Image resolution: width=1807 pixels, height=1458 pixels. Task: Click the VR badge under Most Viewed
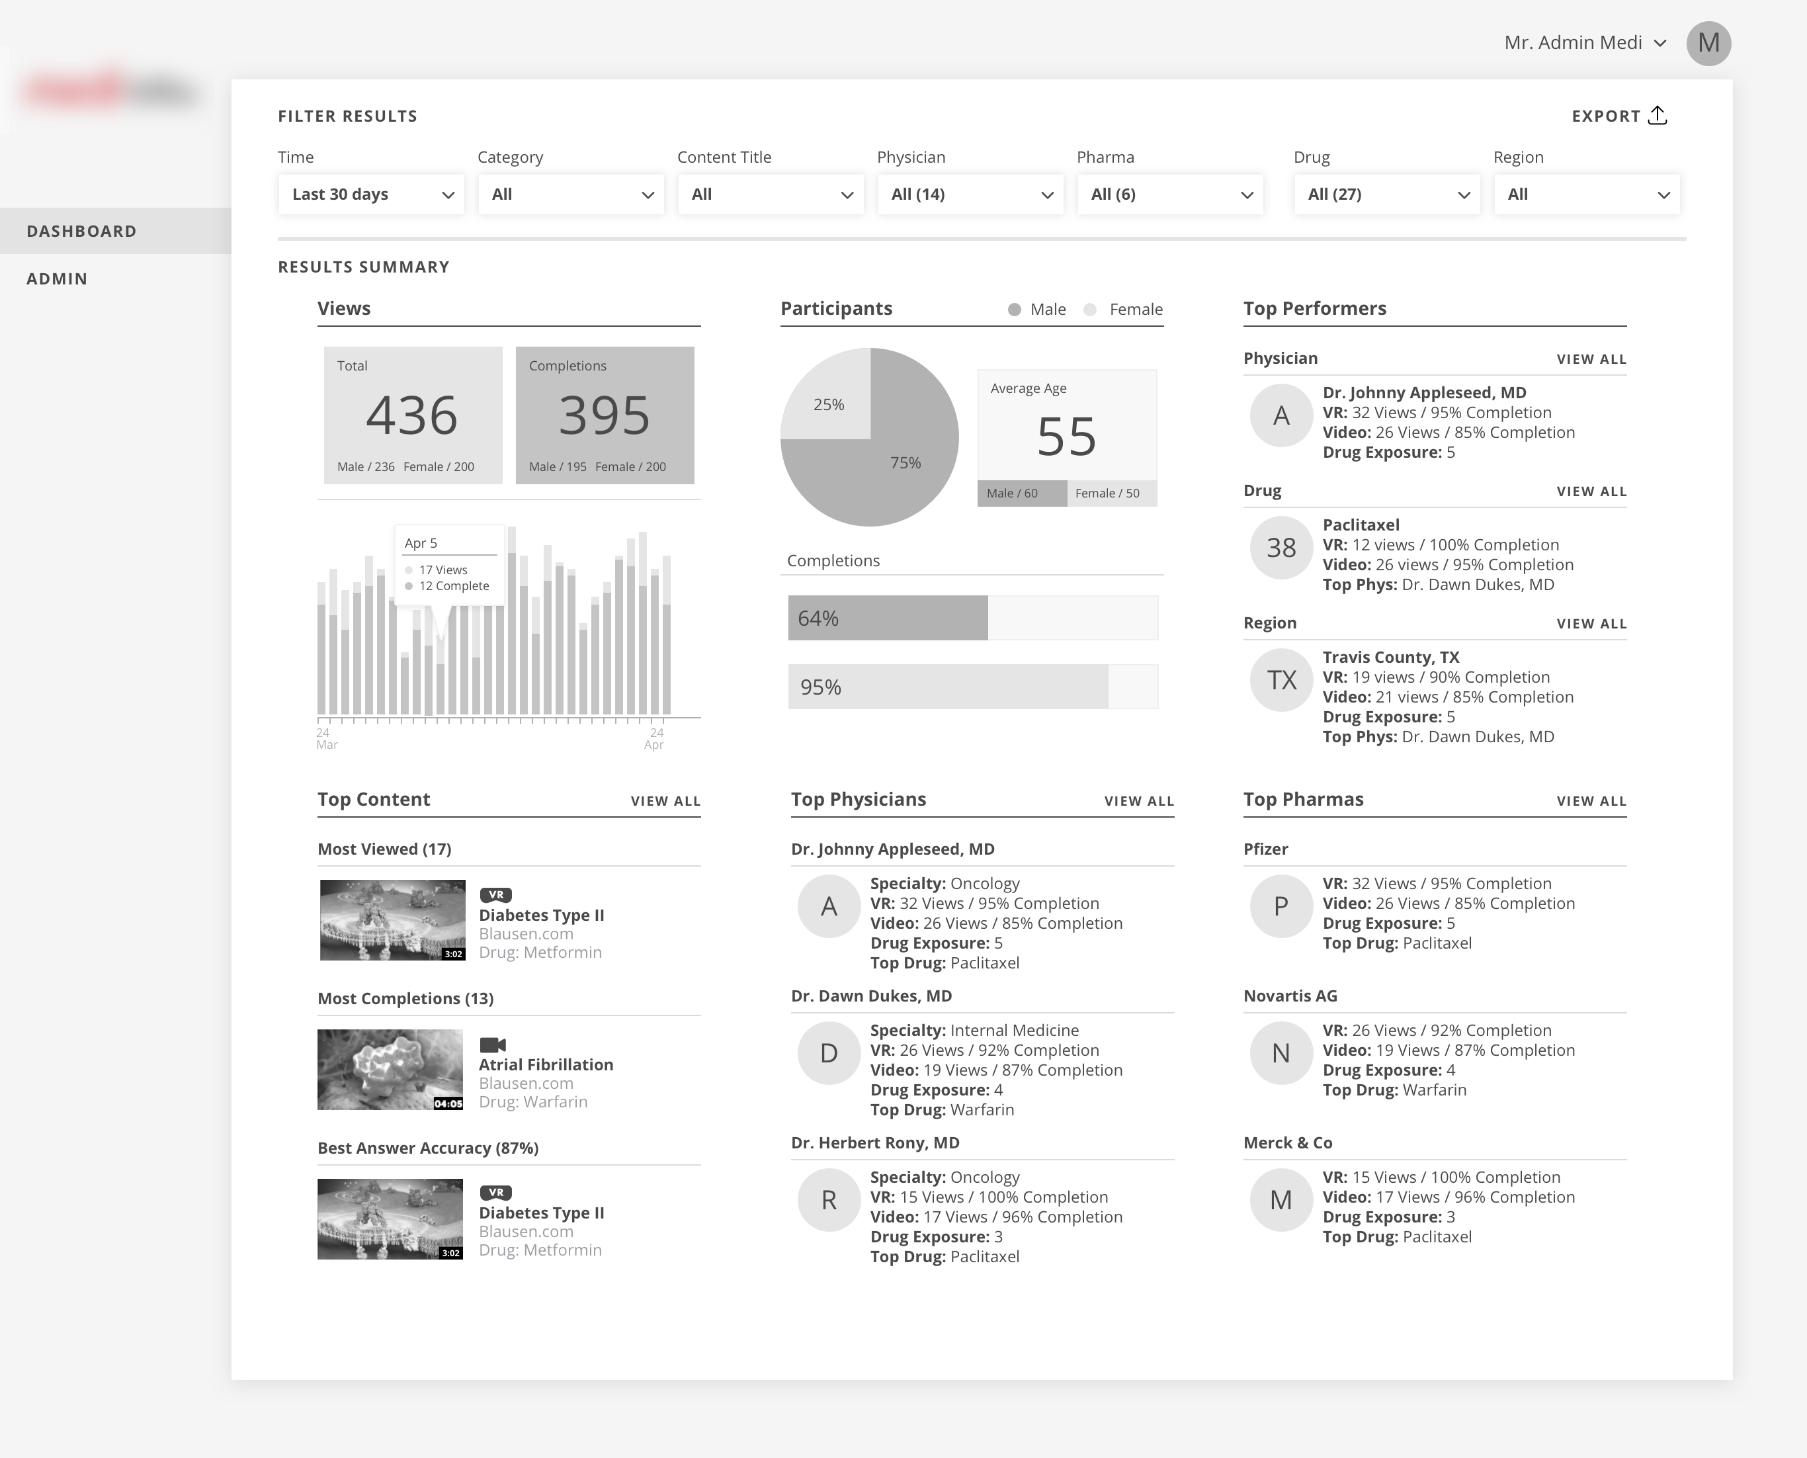pyautogui.click(x=495, y=895)
